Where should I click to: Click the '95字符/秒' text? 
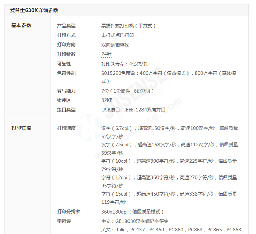pyautogui.click(x=112, y=186)
